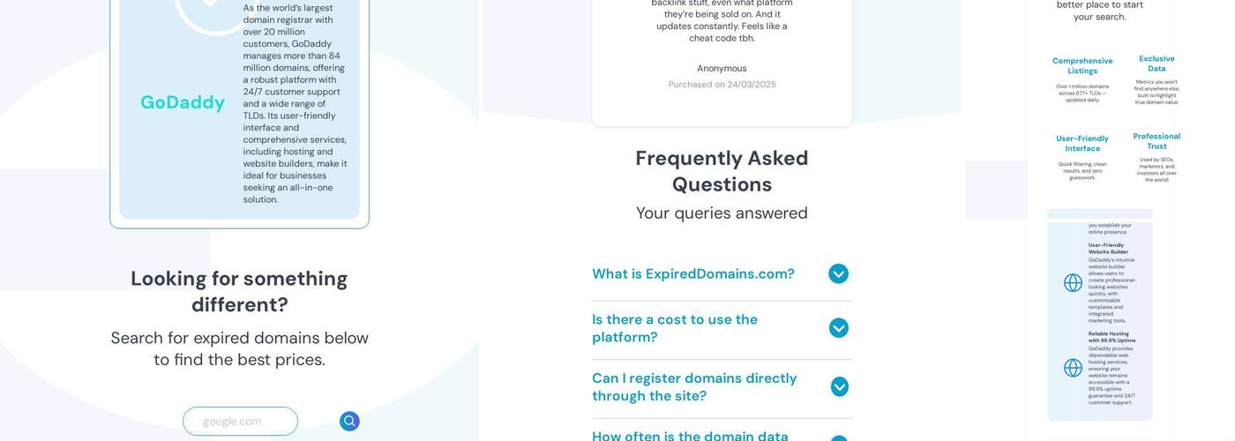Expand the 'What is ExpiredDomains.com?' chevron
The height and width of the screenshot is (441, 1235).
pos(838,274)
